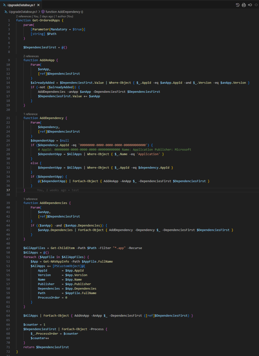Open 1 reference above function AddDependency

coord(30,114)
